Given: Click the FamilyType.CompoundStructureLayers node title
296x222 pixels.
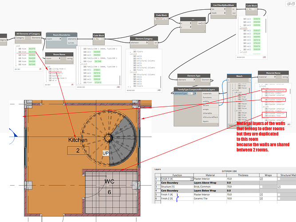Looking at the screenshot, I should click(x=196, y=89).
